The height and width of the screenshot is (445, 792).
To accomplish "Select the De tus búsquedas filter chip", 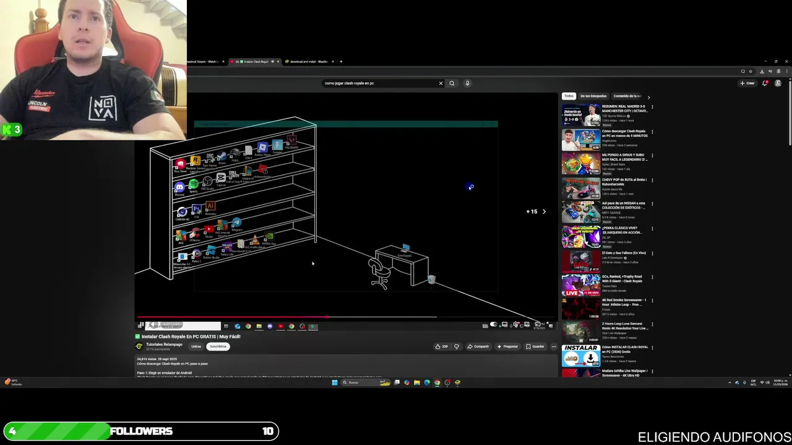I will pyautogui.click(x=593, y=96).
